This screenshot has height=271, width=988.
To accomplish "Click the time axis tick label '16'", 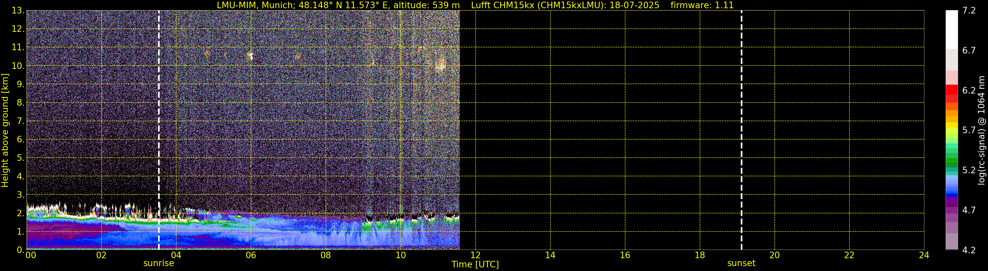I will [625, 255].
